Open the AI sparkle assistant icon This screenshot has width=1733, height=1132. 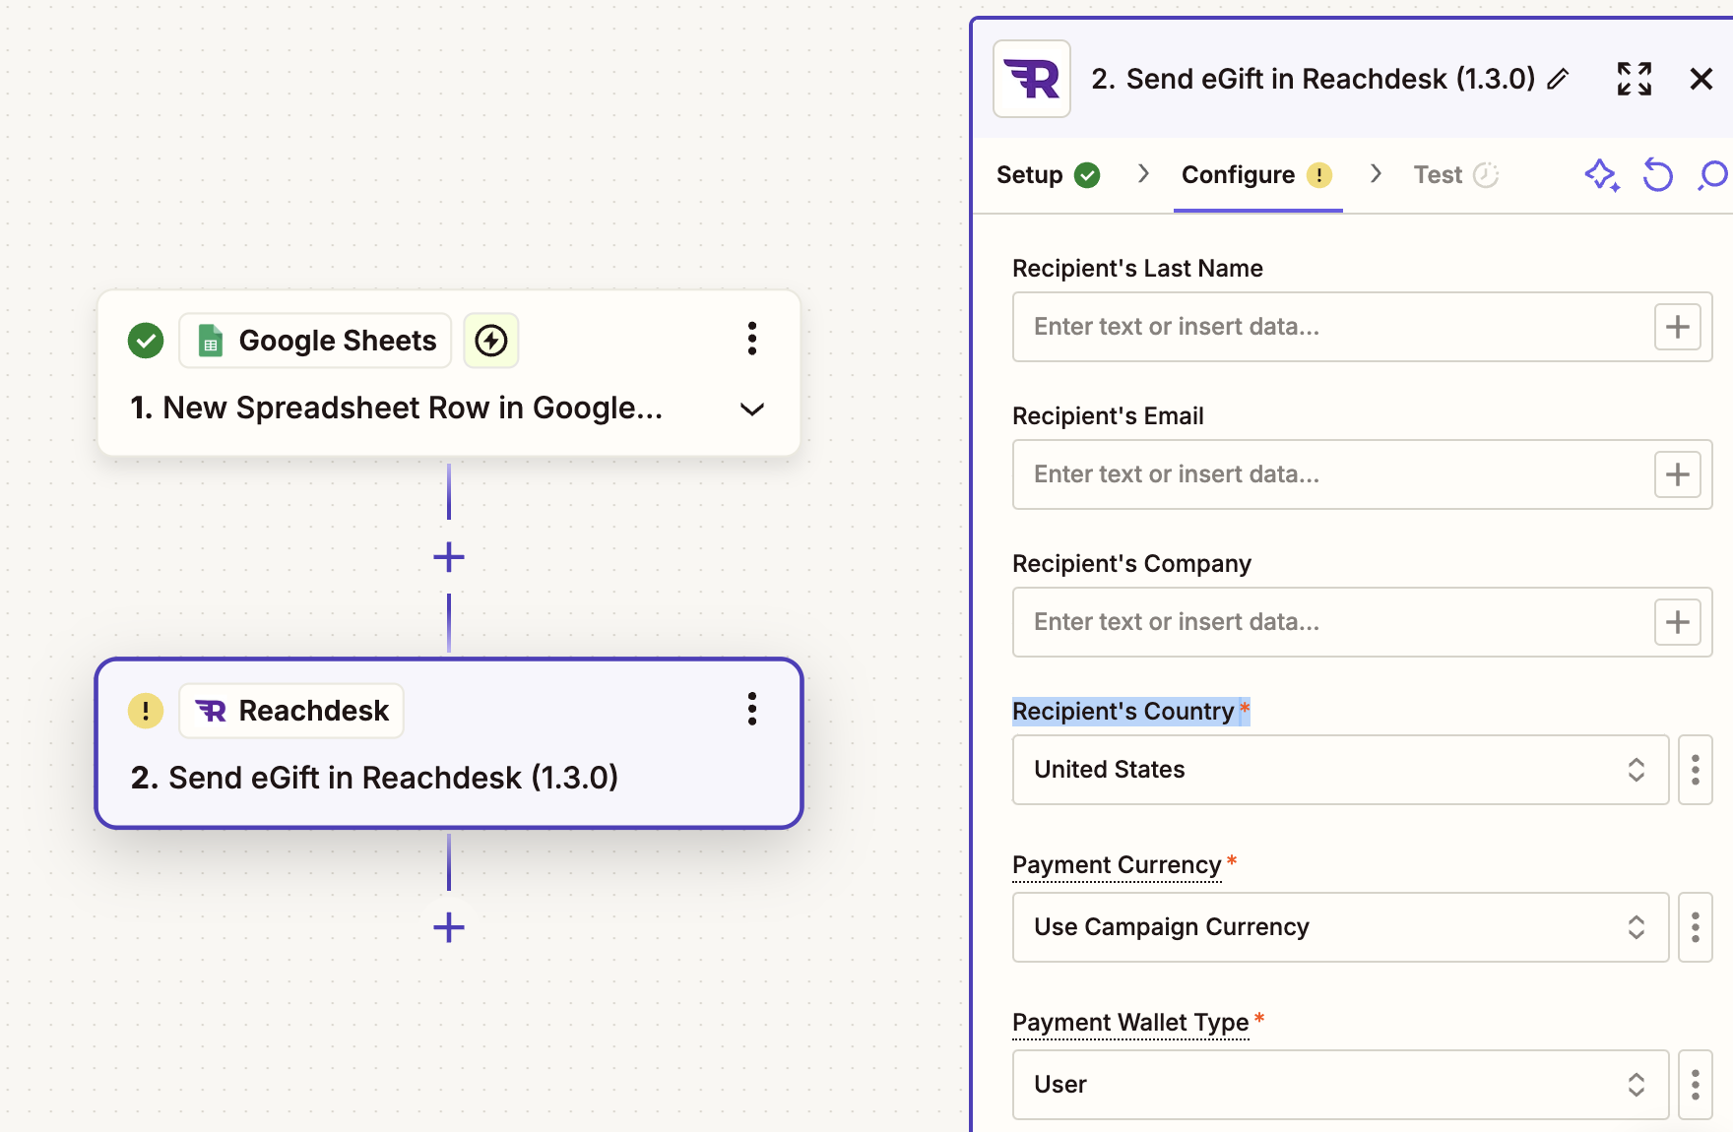[1602, 175]
